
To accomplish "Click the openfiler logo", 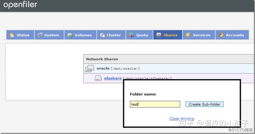I will [x=20, y=5].
